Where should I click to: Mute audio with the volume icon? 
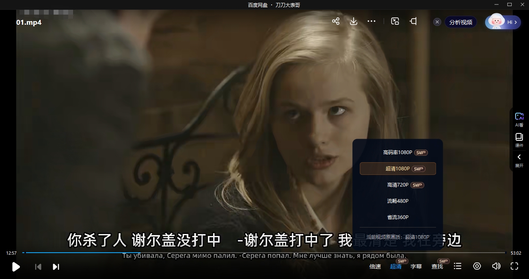click(x=496, y=266)
